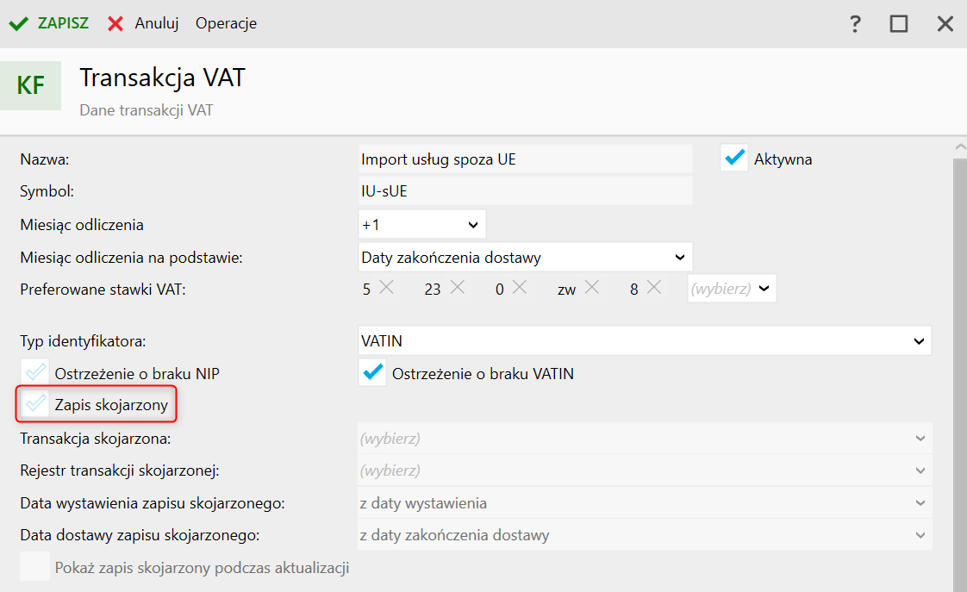Open the Miesiąc odliczenia +1 dropdown

coord(421,224)
